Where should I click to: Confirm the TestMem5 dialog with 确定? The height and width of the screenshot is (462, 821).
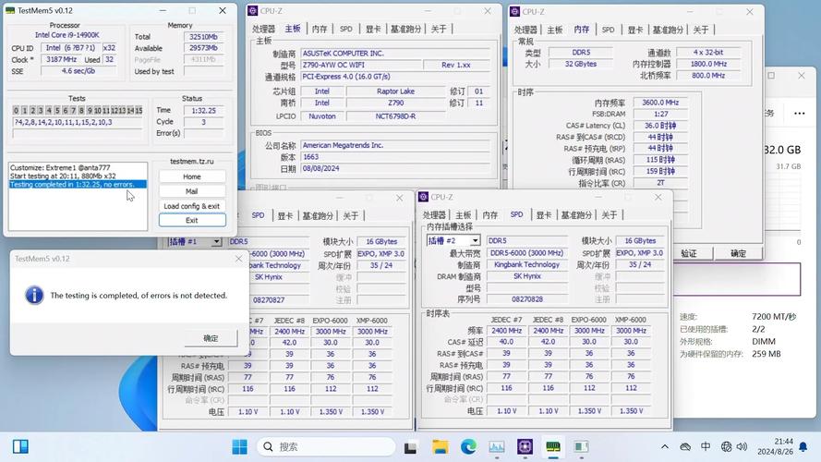211,338
